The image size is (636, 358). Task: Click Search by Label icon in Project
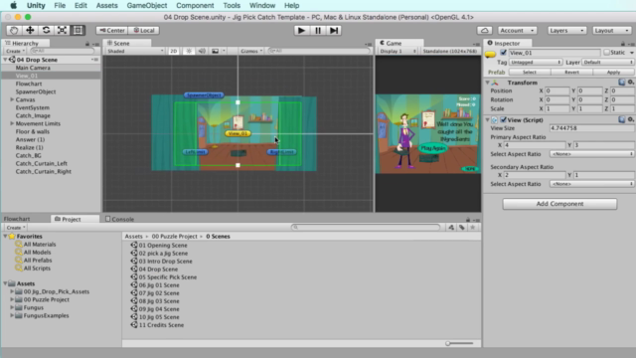pos(461,228)
